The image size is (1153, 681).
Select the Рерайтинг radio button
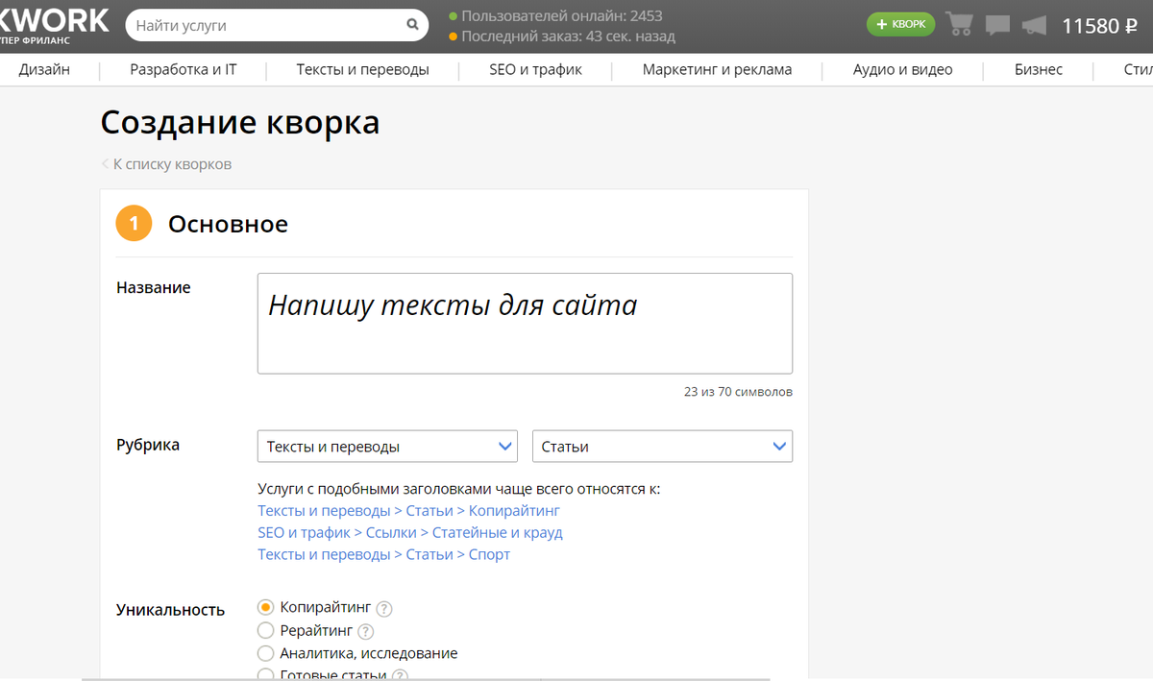coord(265,630)
